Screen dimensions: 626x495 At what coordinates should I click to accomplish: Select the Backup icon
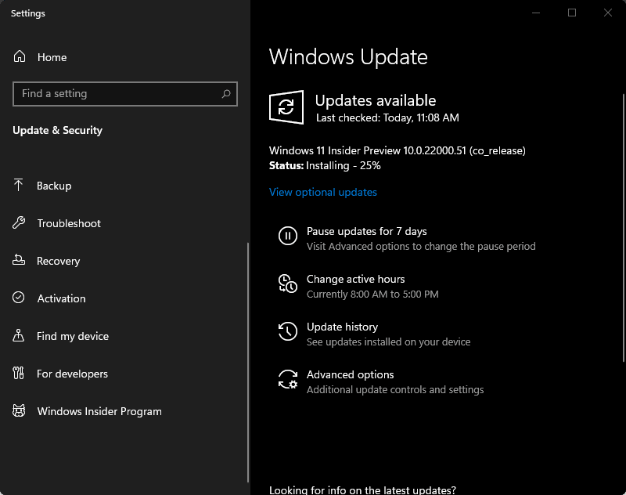tap(19, 186)
